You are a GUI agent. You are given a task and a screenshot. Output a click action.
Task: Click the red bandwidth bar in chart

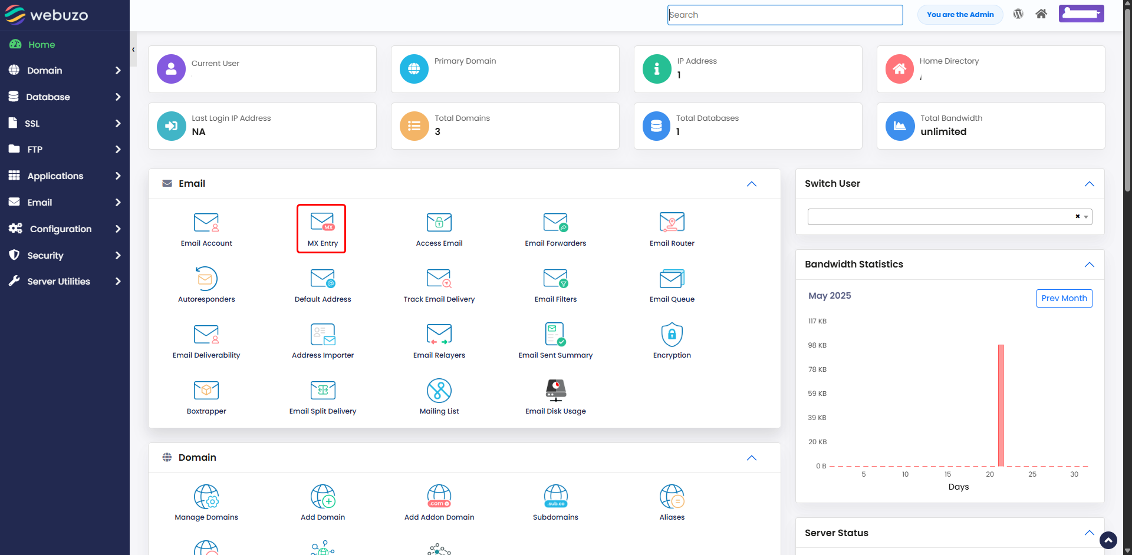pos(1001,405)
